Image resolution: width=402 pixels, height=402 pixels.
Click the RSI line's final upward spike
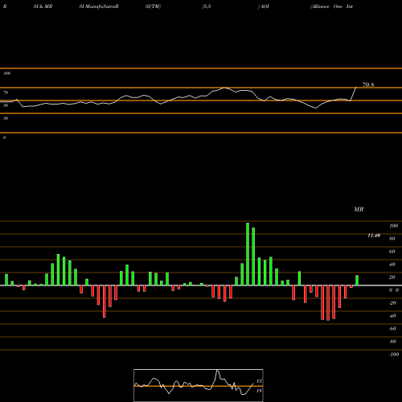[353, 94]
